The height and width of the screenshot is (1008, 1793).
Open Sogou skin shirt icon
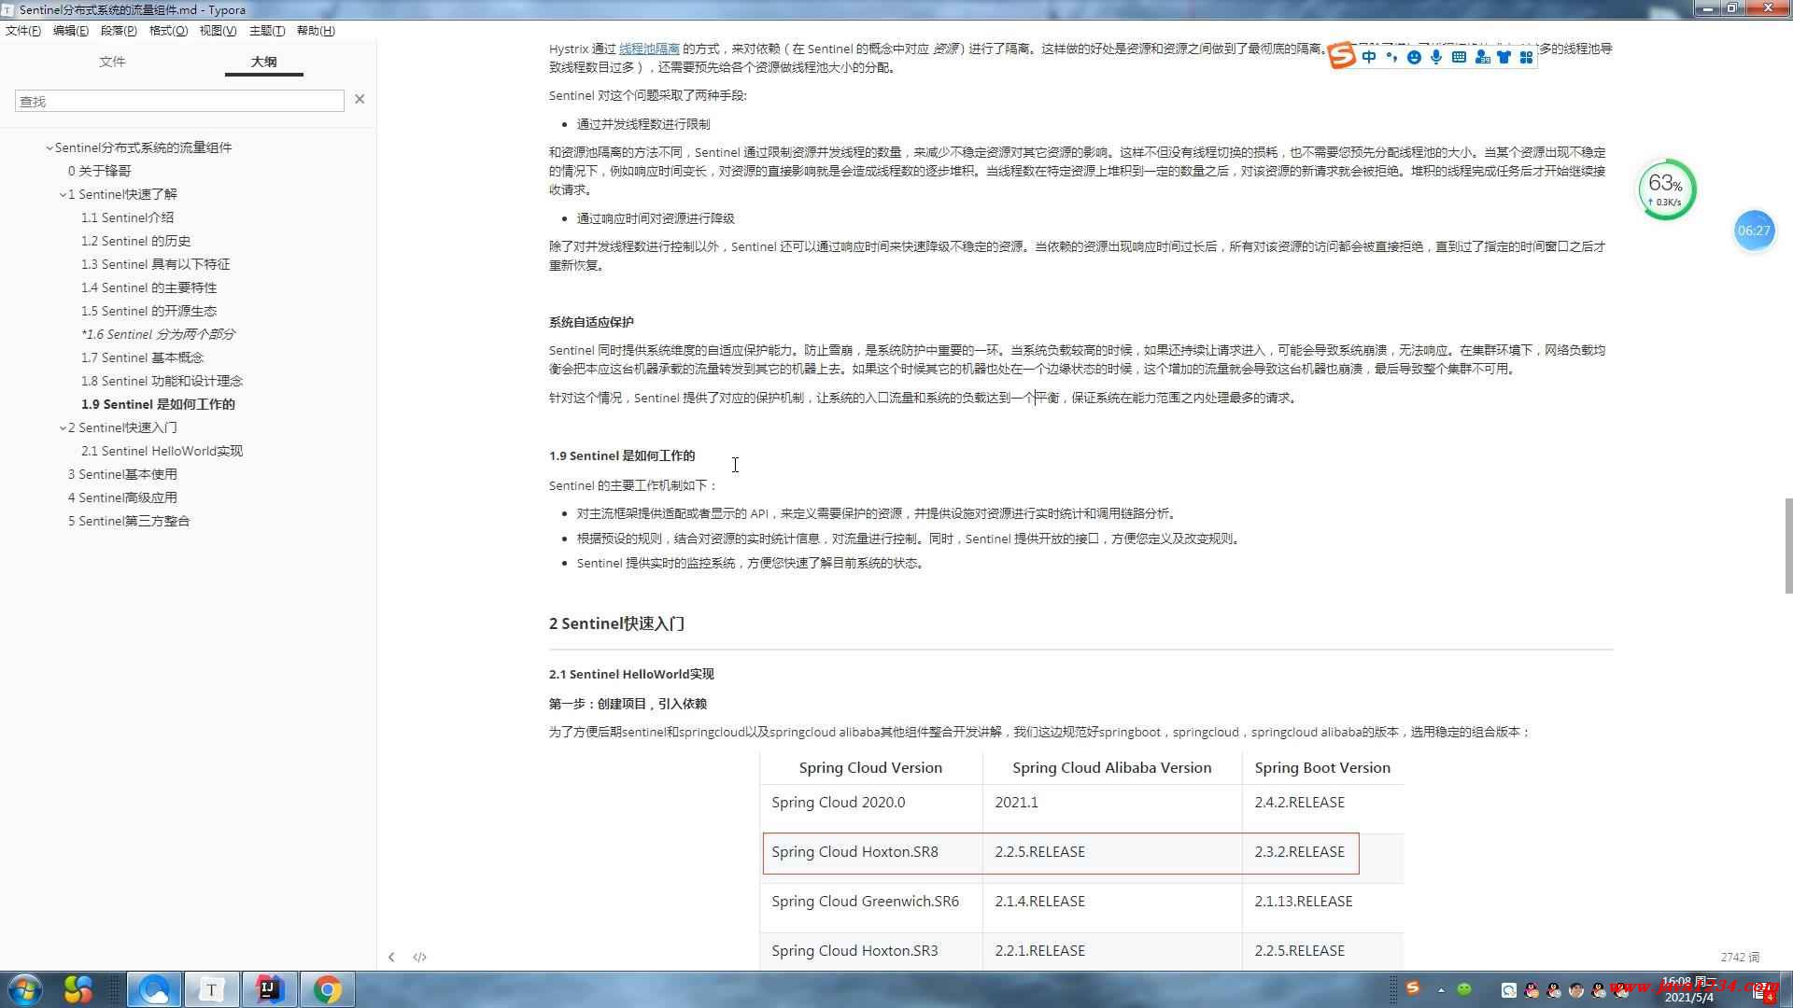1504,57
